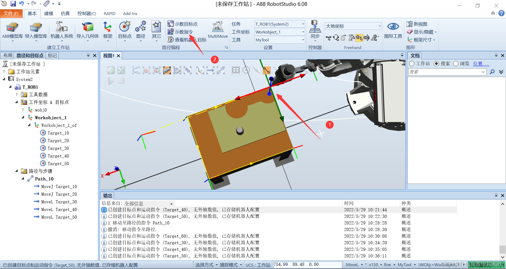Switch to the Add-Ins ribbon tab
506x269 pixels.
[130, 13]
